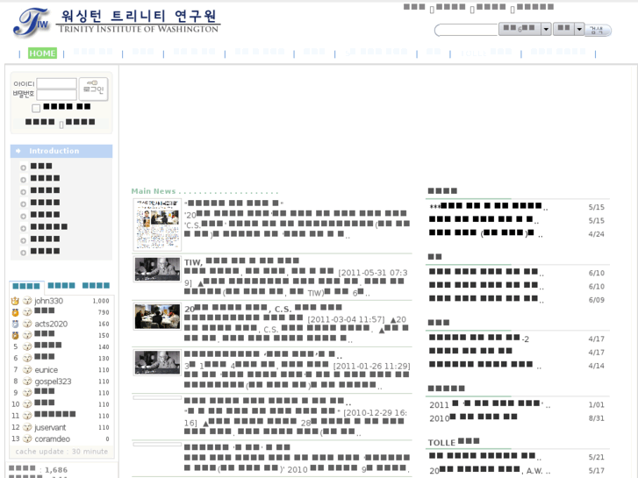The width and height of the screenshot is (638, 478).
Task: Click the medal icon in the 150 points row
Action: coord(15,336)
